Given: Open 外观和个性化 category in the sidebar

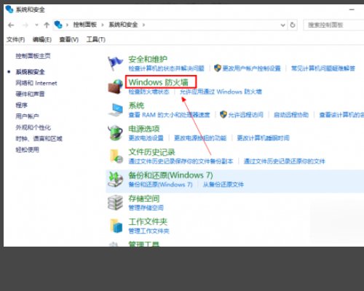Looking at the screenshot, I should point(33,127).
